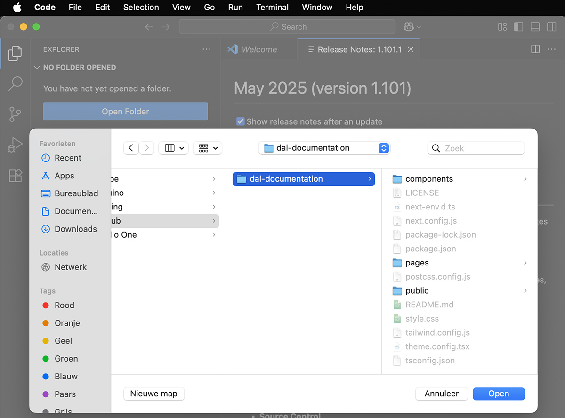Open the Help menu
Screen dimensions: 565x418
point(355,7)
